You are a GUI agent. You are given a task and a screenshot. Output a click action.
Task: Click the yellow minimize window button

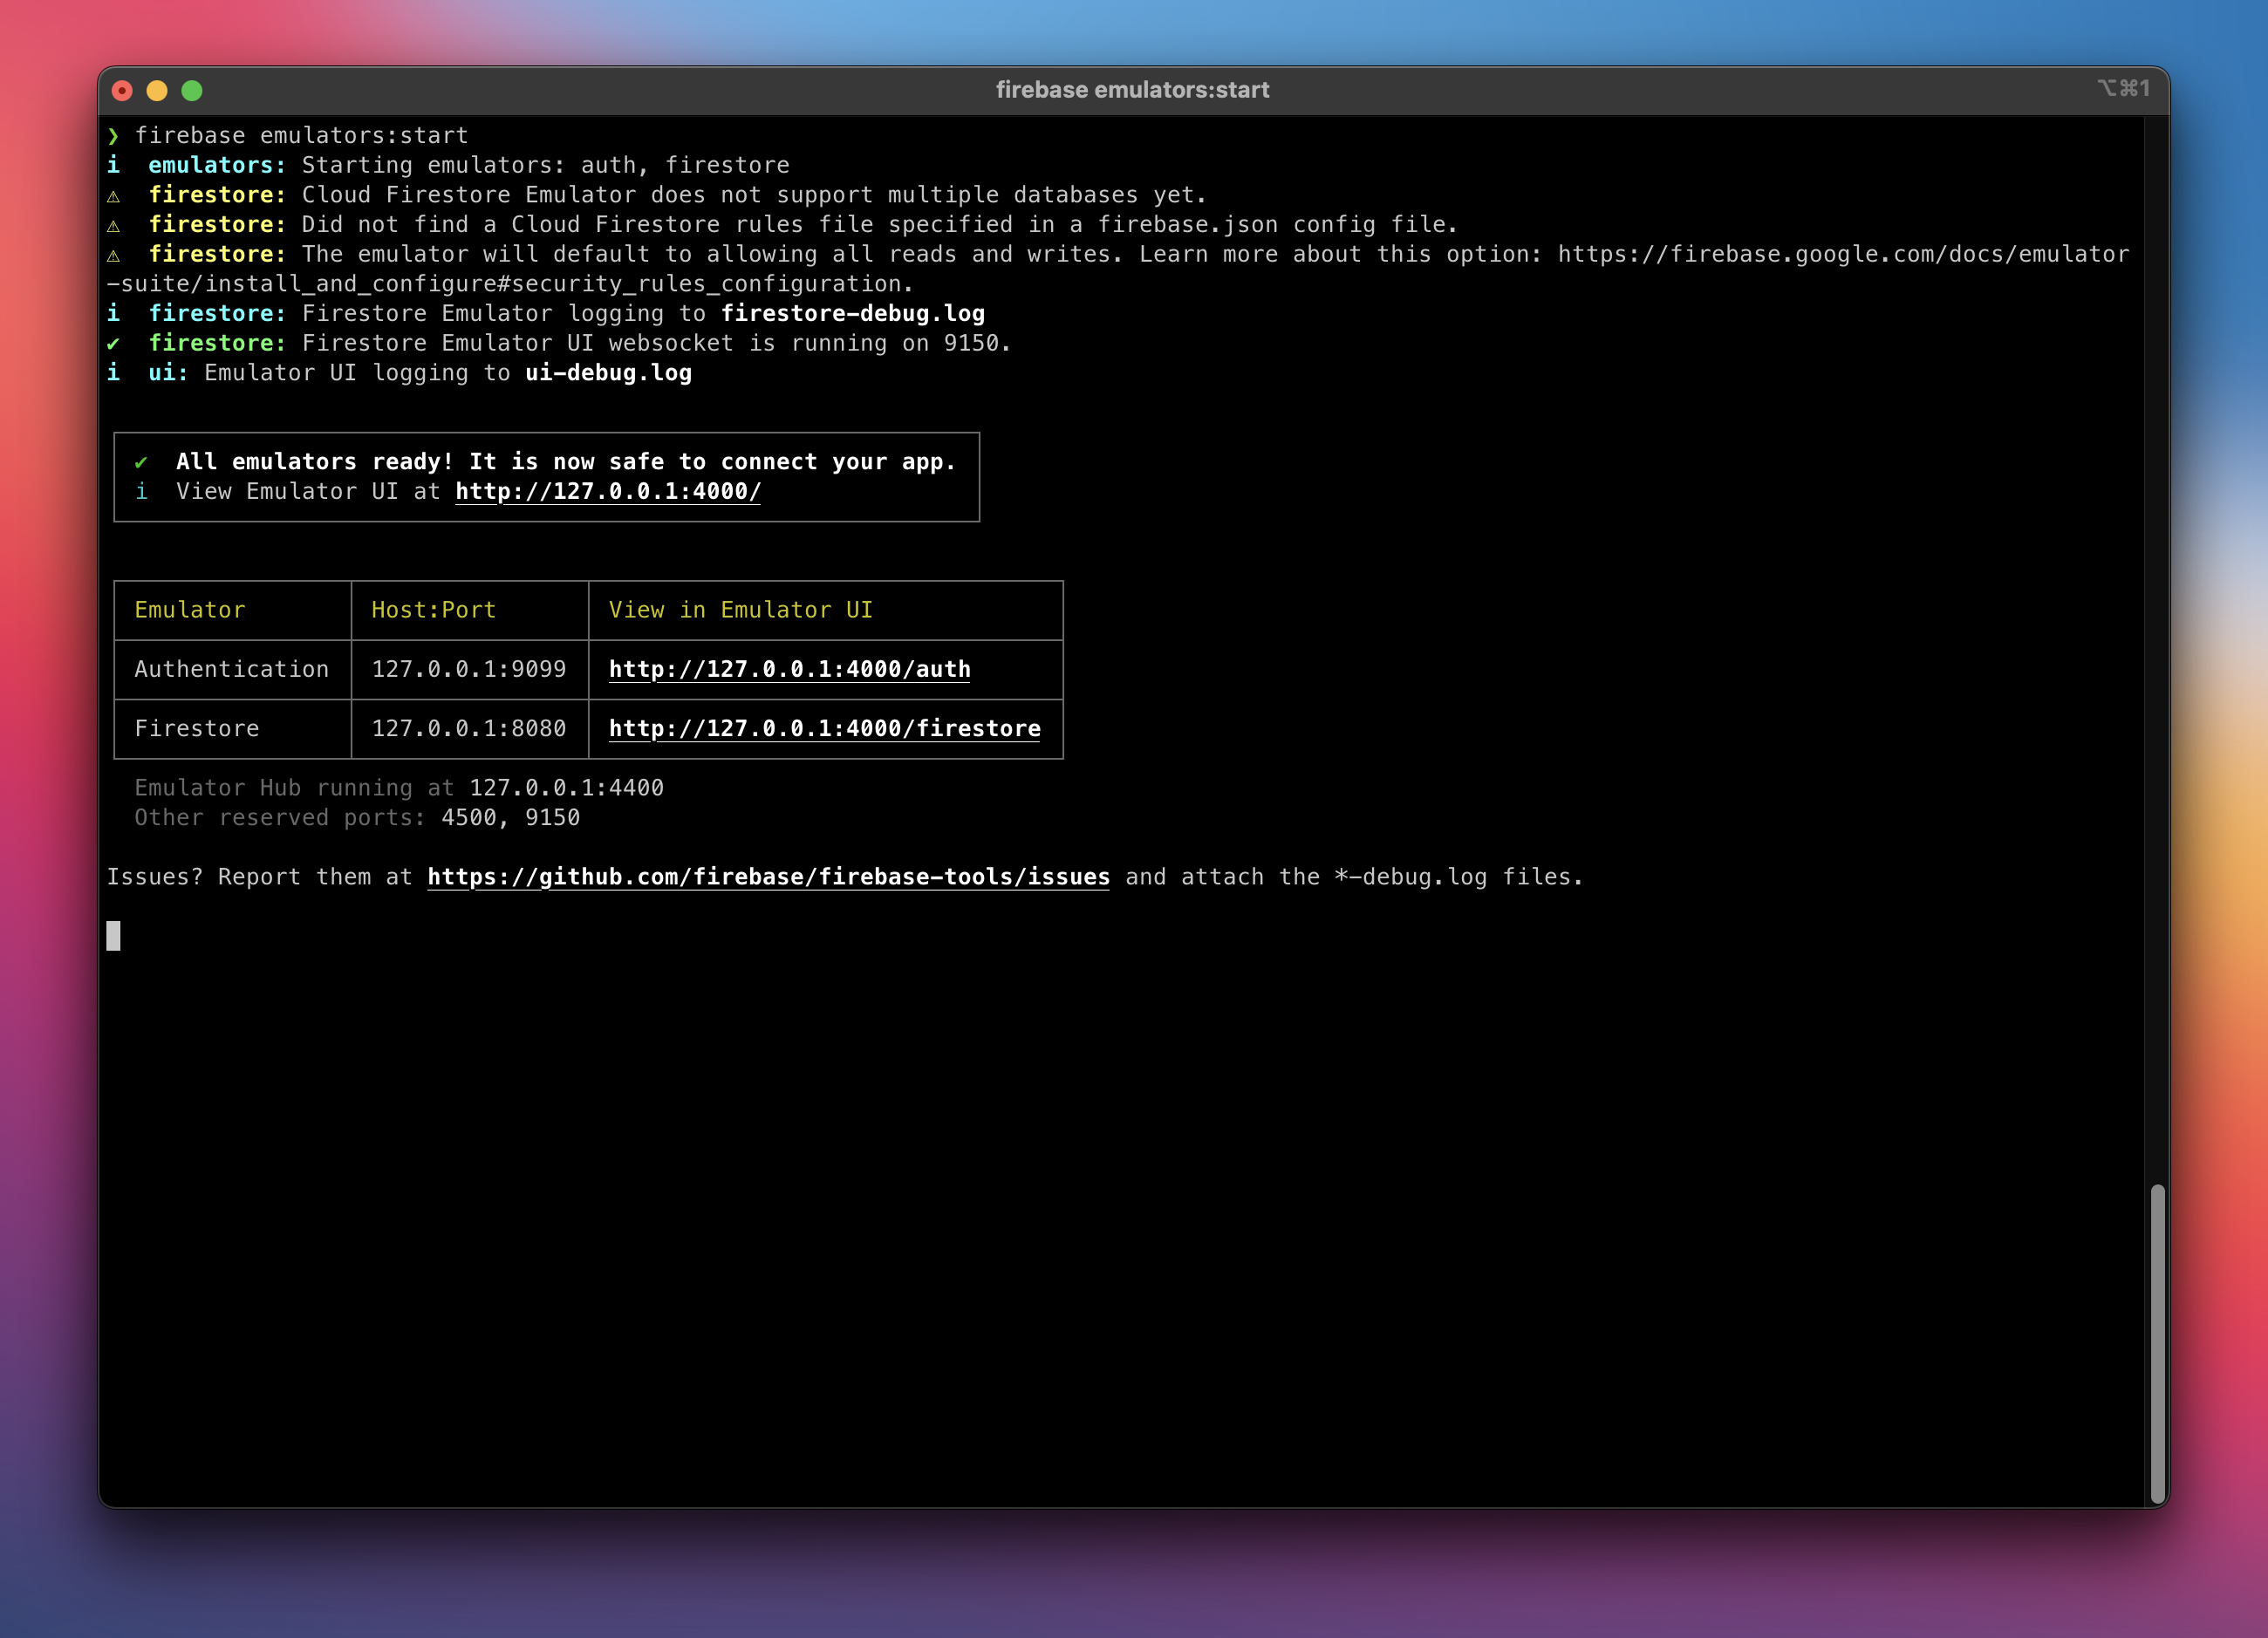coord(157,91)
